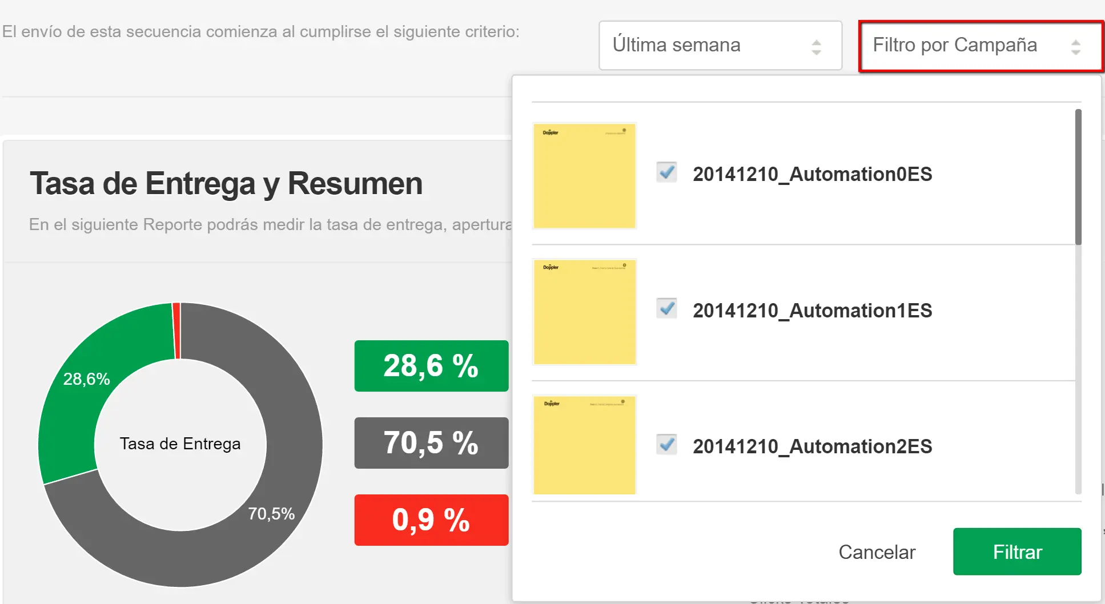1105x604 pixels.
Task: Click the Filtrar button
Action: [x=1017, y=551]
